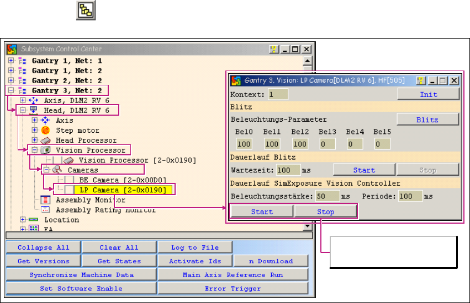The height and width of the screenshot is (303, 470).
Task: Click the Location node icon
Action: (34, 220)
